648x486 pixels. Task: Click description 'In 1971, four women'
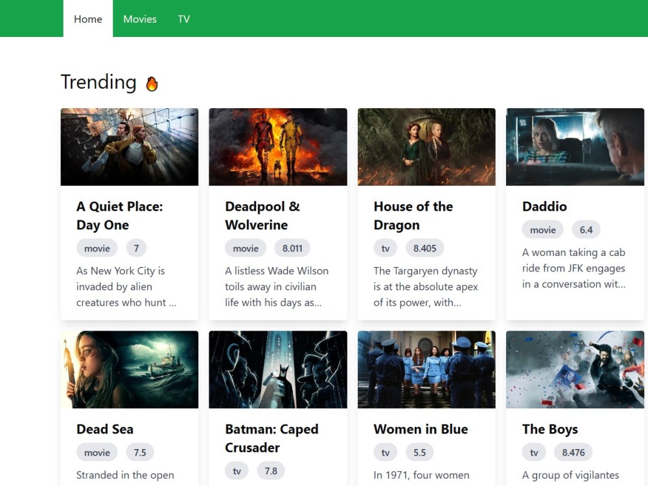tap(422, 475)
